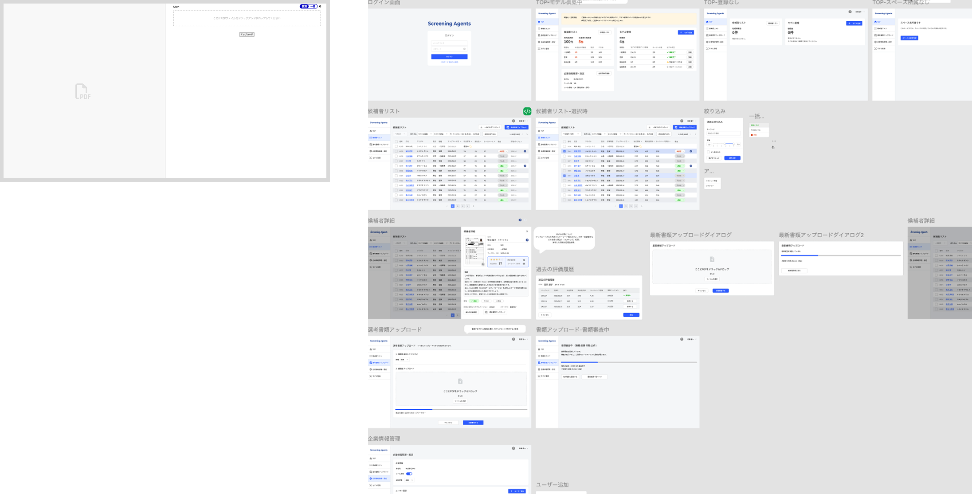Click the アップロード button under the drop area

pos(247,35)
